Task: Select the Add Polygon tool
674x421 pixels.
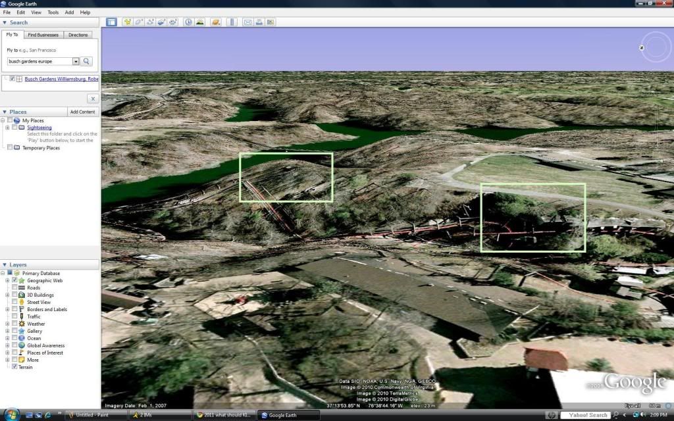Action: (x=140, y=22)
